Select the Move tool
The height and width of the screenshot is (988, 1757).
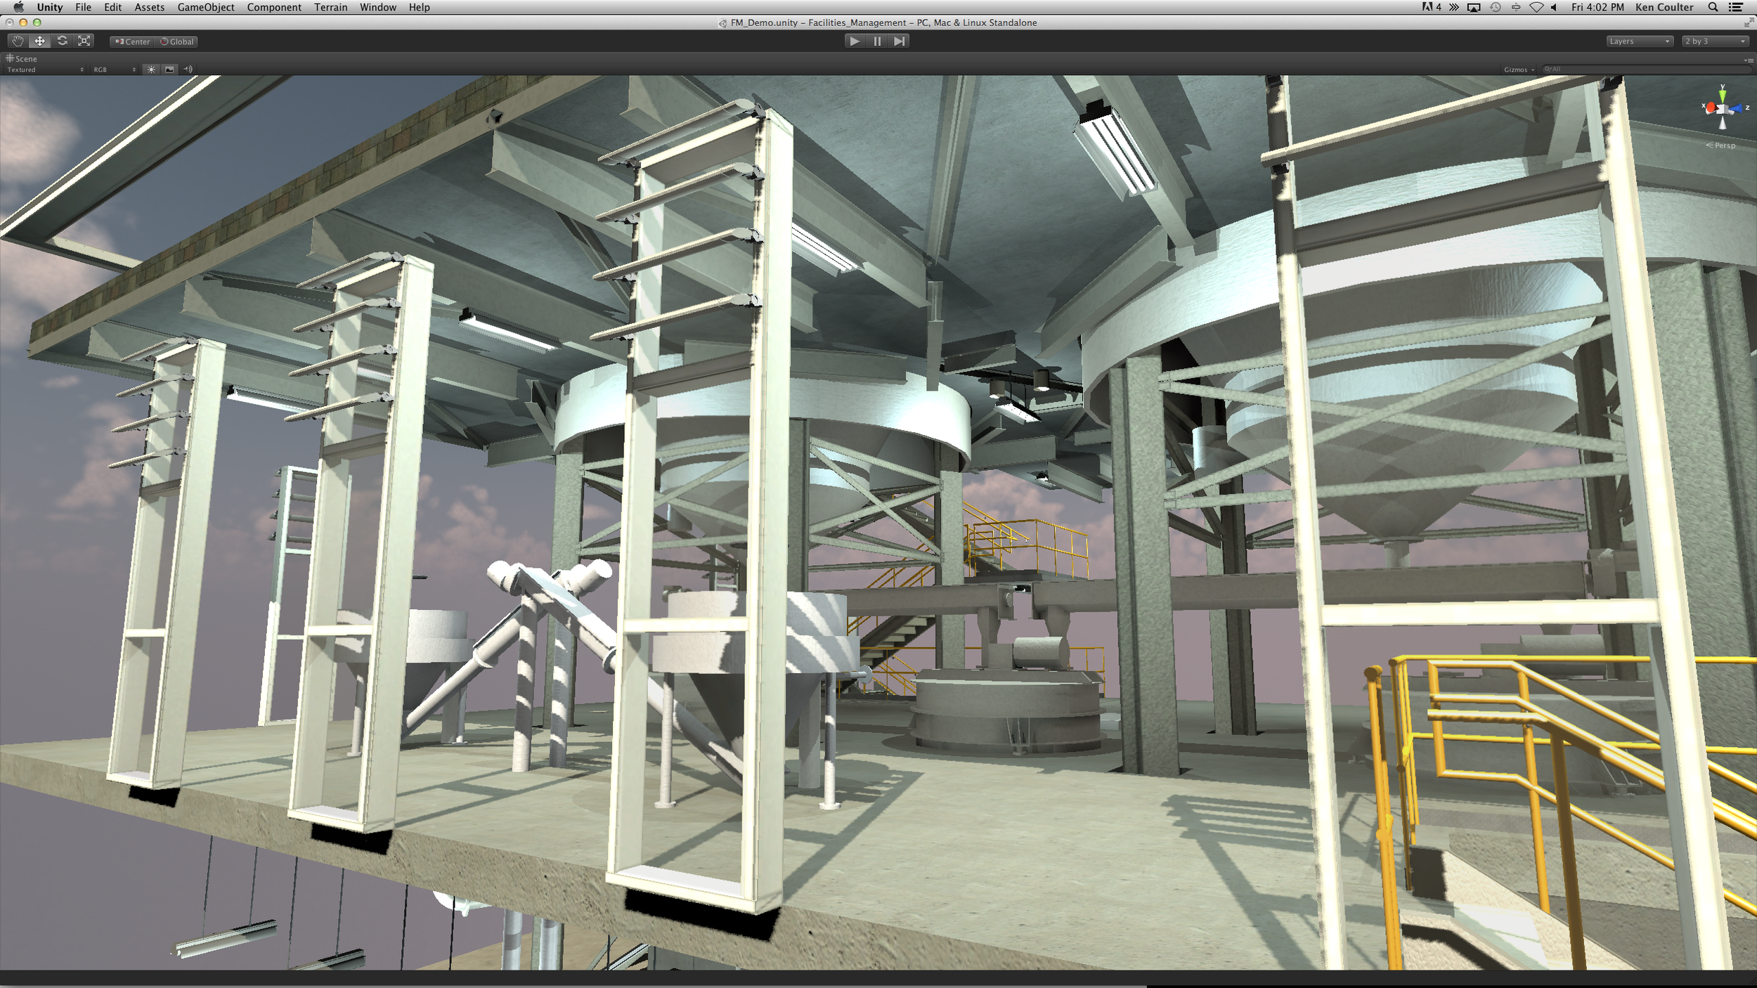point(39,41)
